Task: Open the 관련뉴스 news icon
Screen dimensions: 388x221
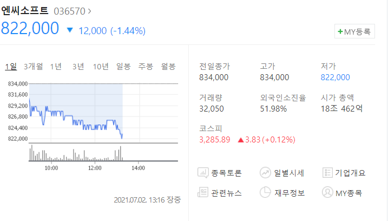Action: pyautogui.click(x=203, y=192)
